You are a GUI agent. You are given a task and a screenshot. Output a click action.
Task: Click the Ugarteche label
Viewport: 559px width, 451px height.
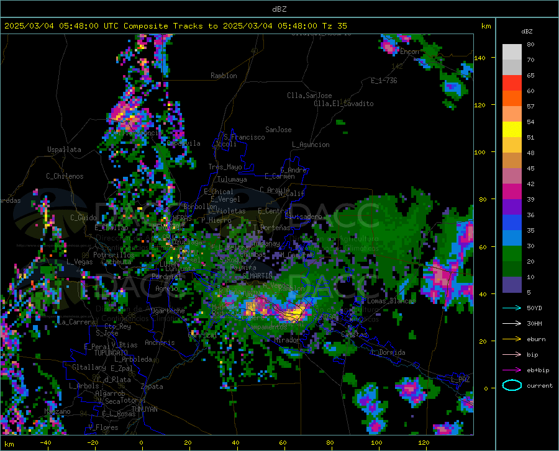pyautogui.click(x=168, y=311)
